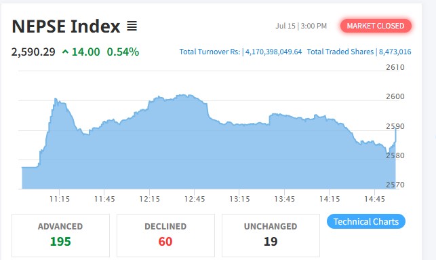Click Total Turnover Rs value
The height and width of the screenshot is (260, 436).
pyautogui.click(x=273, y=52)
